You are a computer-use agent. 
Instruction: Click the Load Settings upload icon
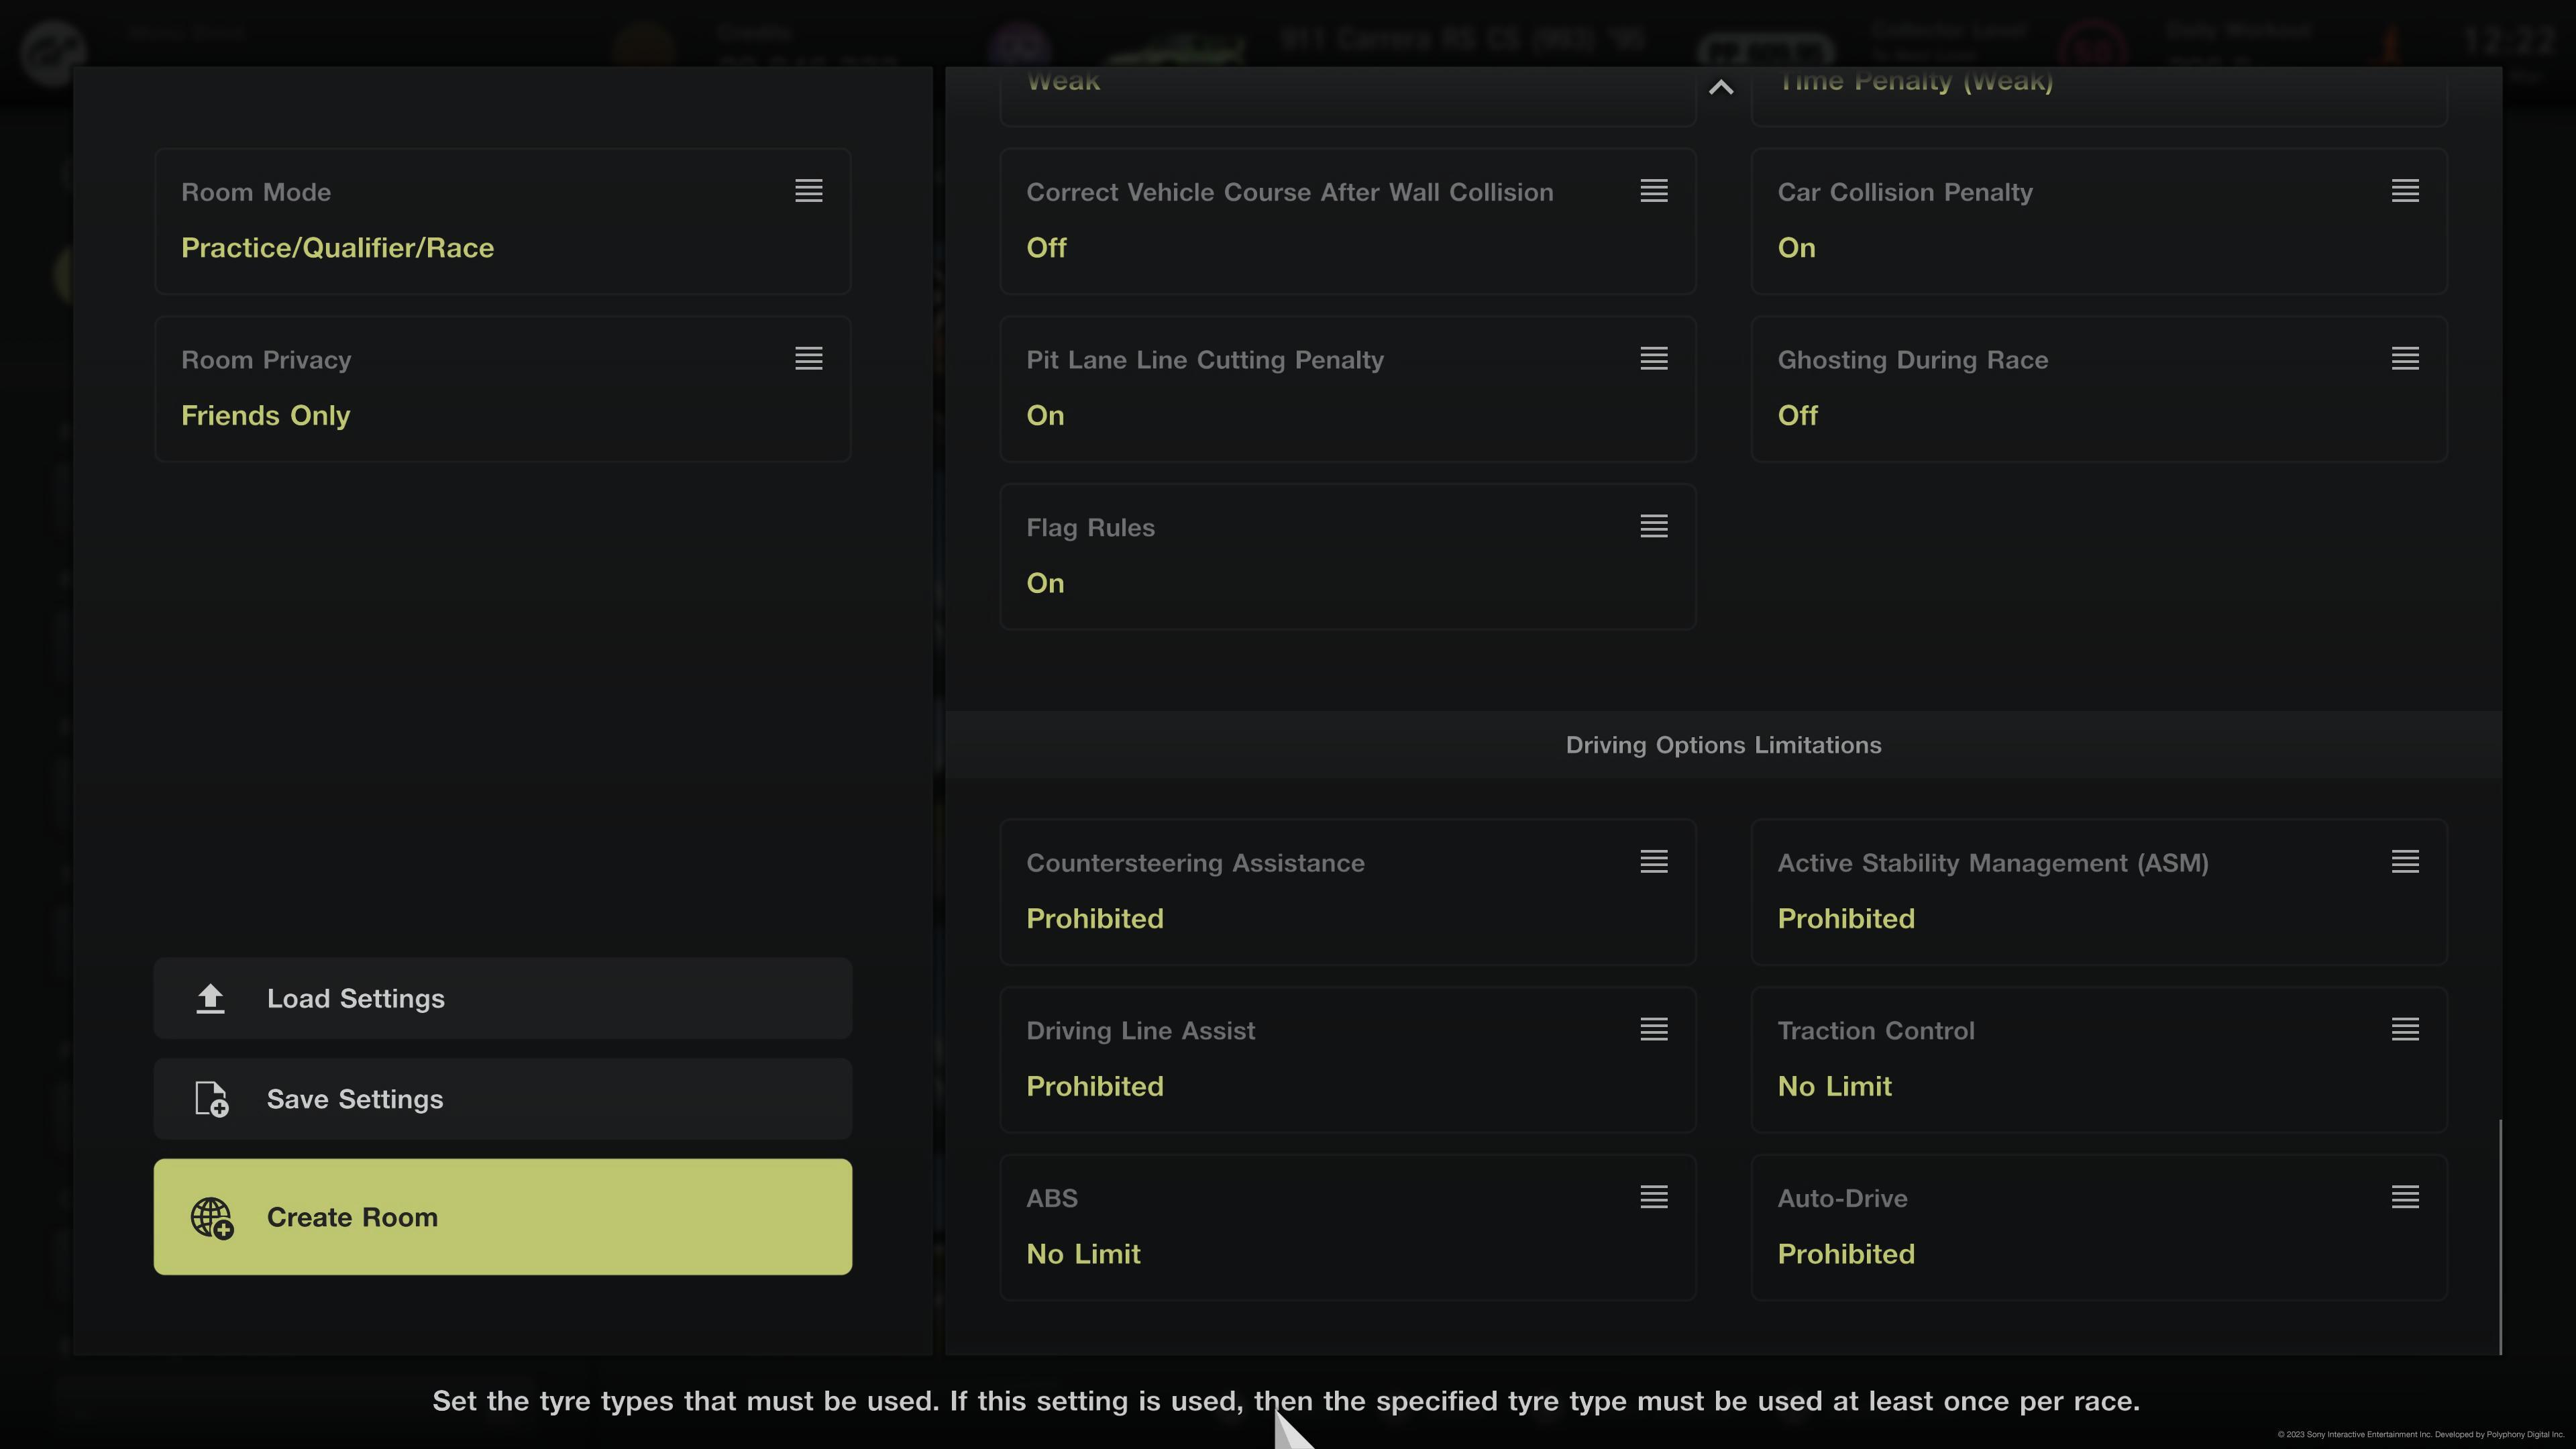coord(210,998)
